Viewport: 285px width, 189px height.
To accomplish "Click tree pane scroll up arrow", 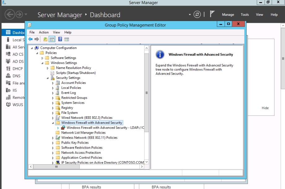I will 146,48.
